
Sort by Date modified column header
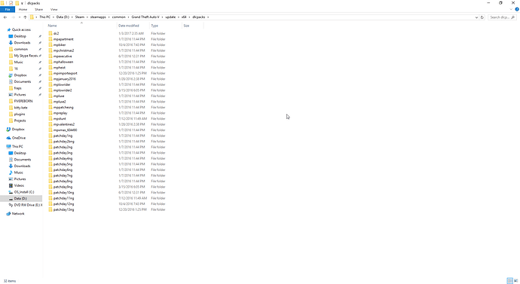click(129, 26)
